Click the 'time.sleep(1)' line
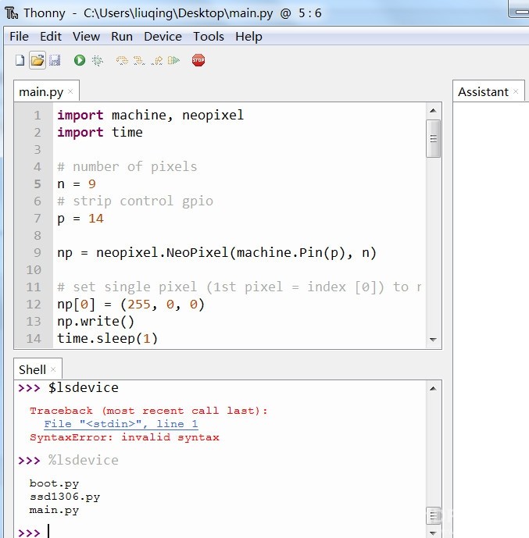The height and width of the screenshot is (538, 529). click(108, 339)
